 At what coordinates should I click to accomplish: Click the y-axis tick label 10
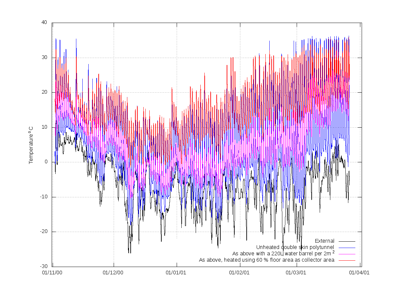45,127
